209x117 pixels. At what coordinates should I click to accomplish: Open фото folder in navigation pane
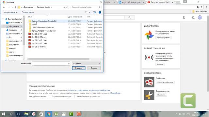coord(11,52)
